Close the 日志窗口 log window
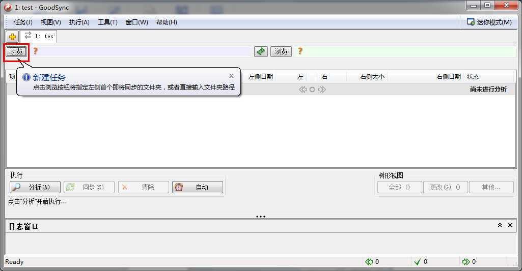The height and width of the screenshot is (271, 522). pos(510,225)
